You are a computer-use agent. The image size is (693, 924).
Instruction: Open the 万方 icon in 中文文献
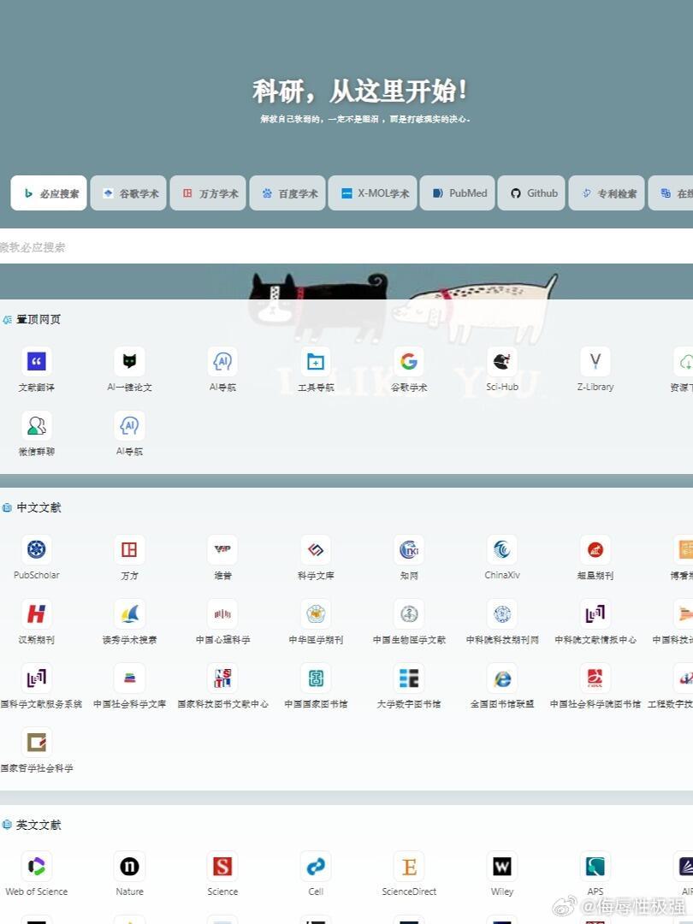click(x=130, y=549)
